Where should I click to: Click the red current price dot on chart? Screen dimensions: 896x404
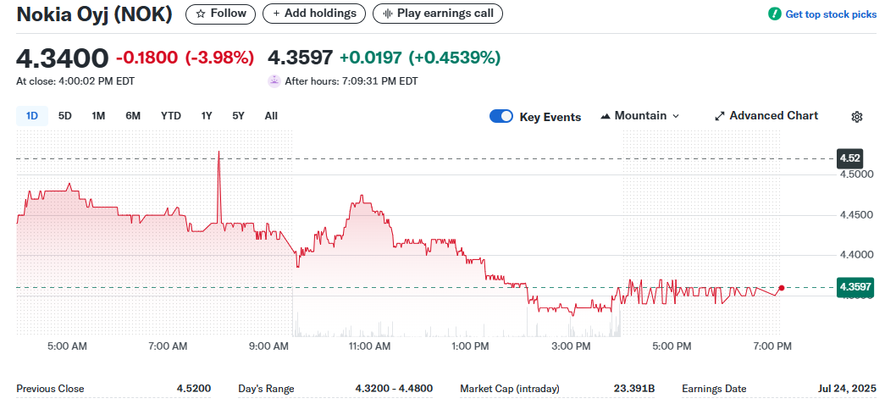[781, 288]
